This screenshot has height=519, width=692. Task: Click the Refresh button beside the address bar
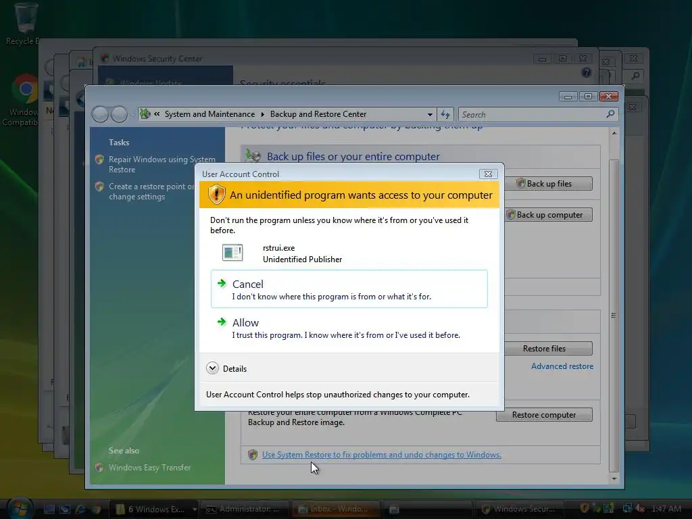click(x=445, y=115)
